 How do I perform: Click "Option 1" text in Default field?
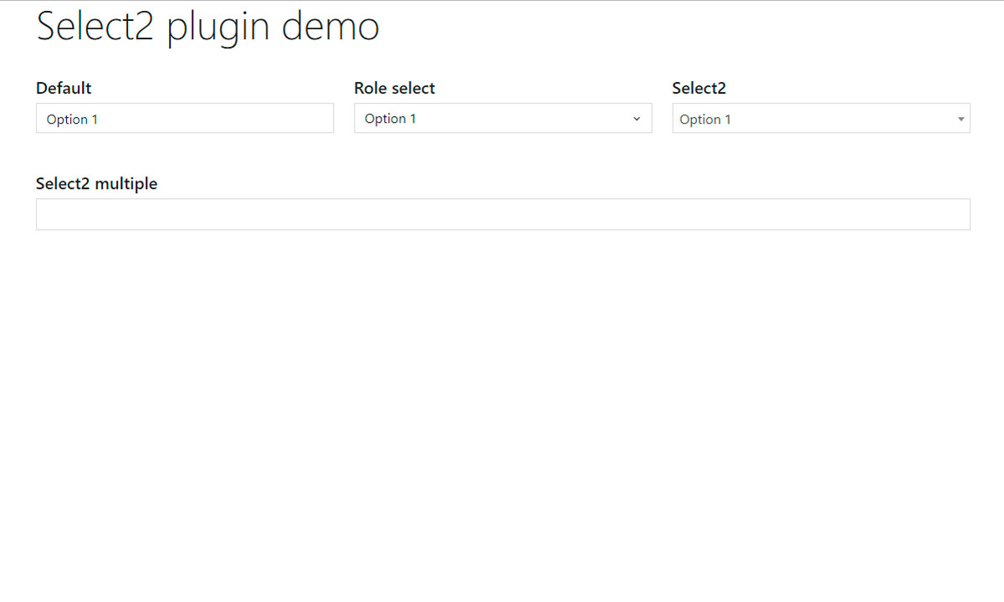point(72,120)
